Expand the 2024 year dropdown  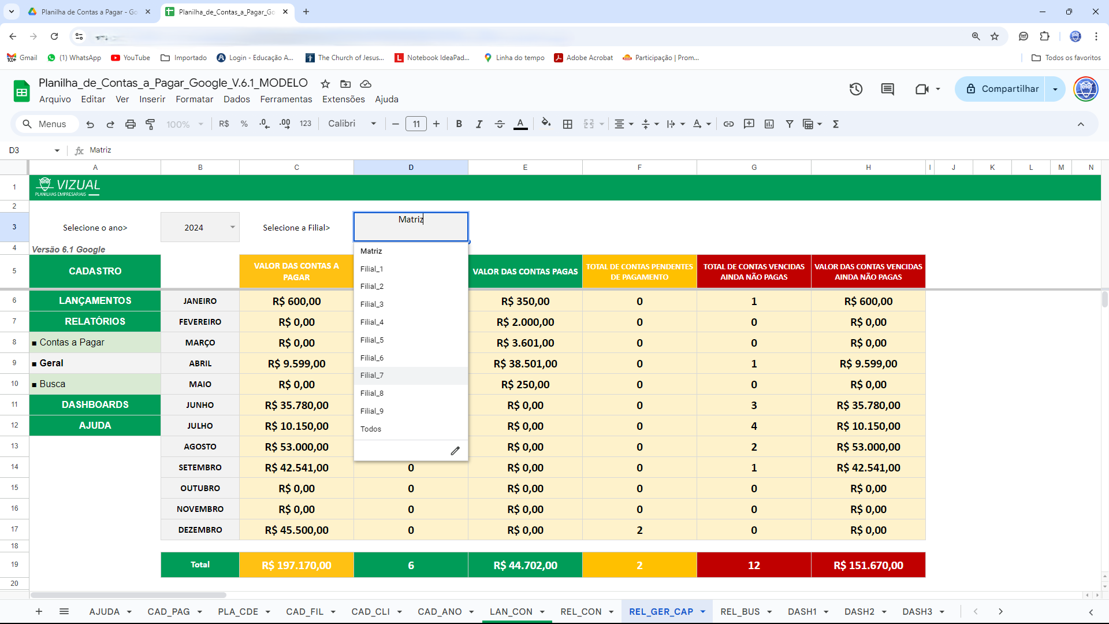pos(232,227)
